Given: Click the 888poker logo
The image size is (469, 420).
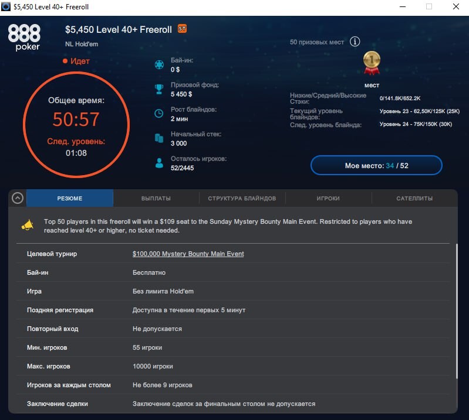Looking at the screenshot, I should (x=24, y=37).
